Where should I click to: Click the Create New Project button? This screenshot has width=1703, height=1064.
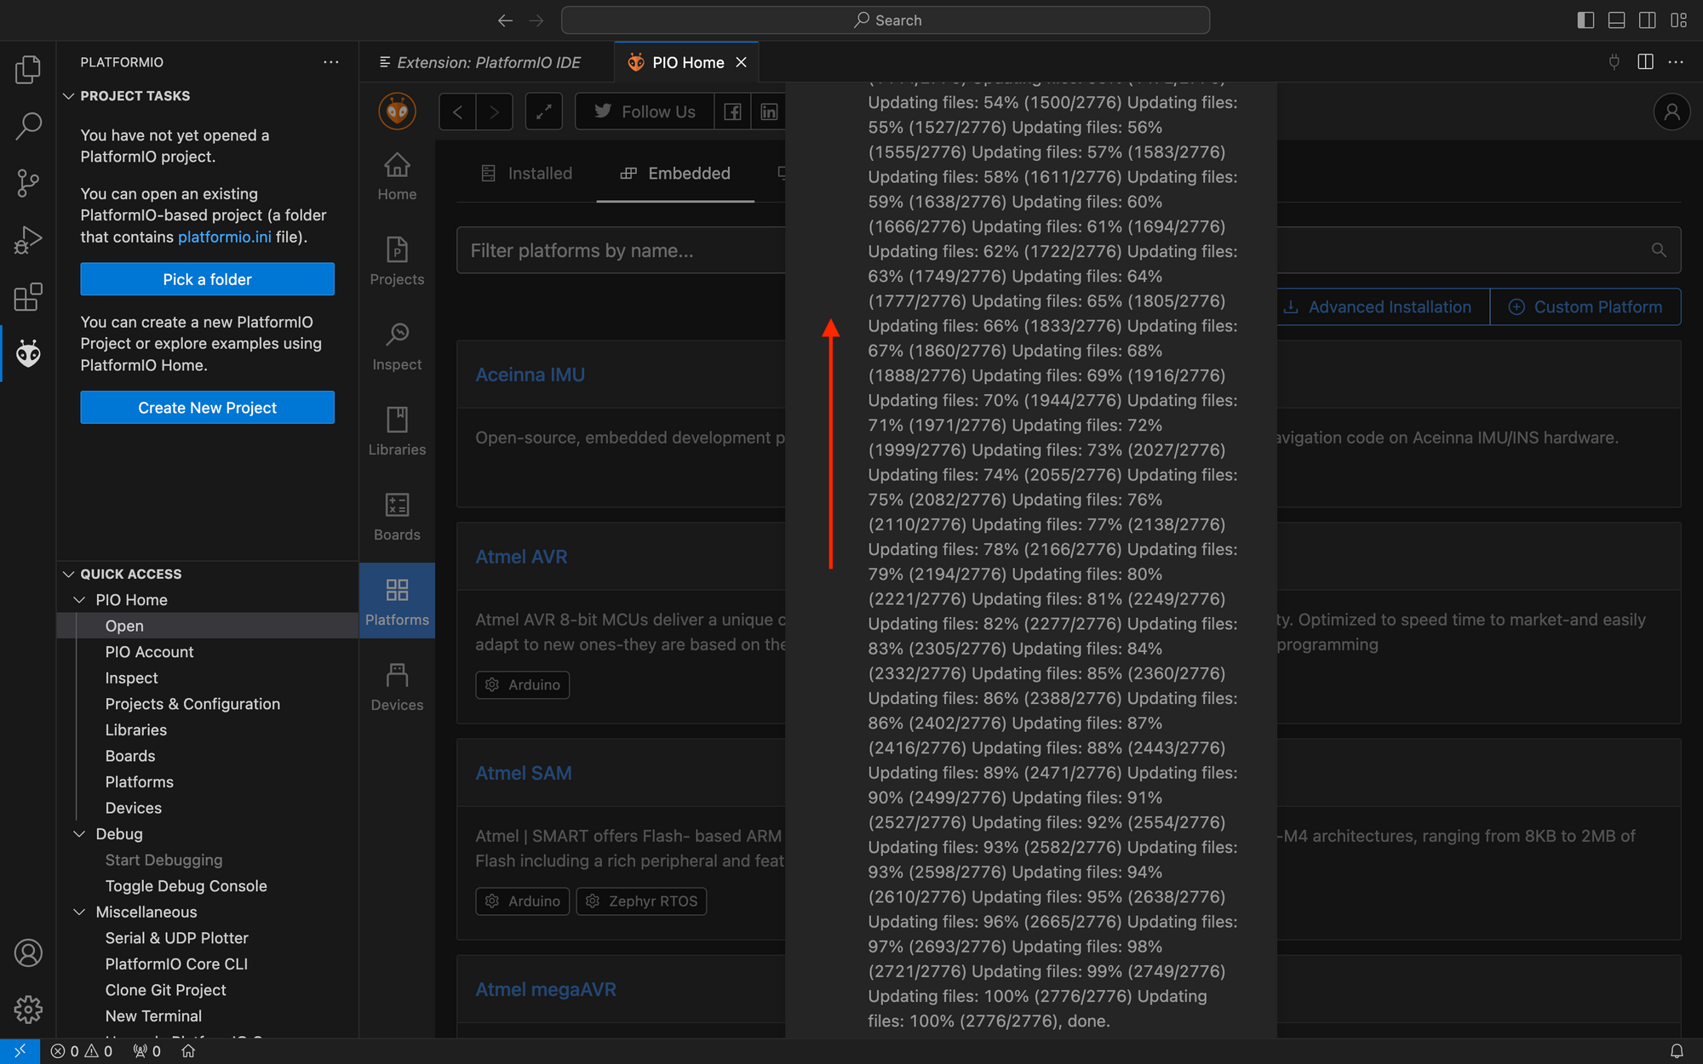point(207,406)
